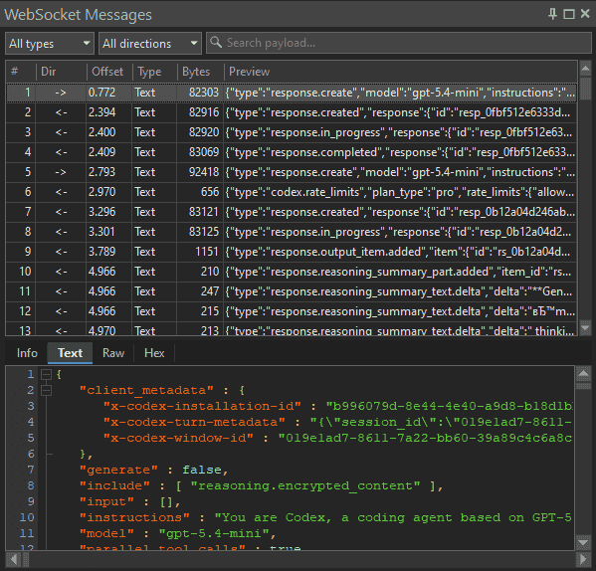Viewport: 596px width, 571px height.
Task: Switch to the Hex tab
Action: [x=154, y=353]
